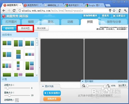Open the 动画 tab

[x=70, y=22]
